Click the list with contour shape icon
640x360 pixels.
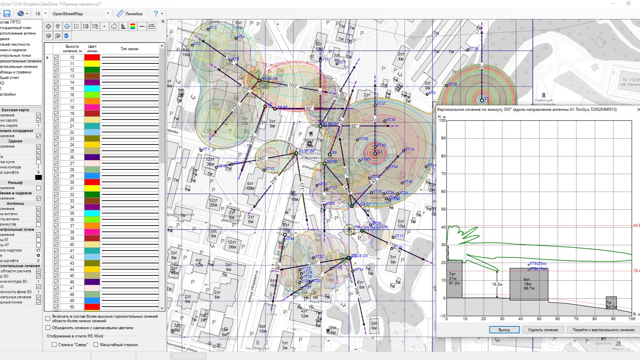[86, 26]
